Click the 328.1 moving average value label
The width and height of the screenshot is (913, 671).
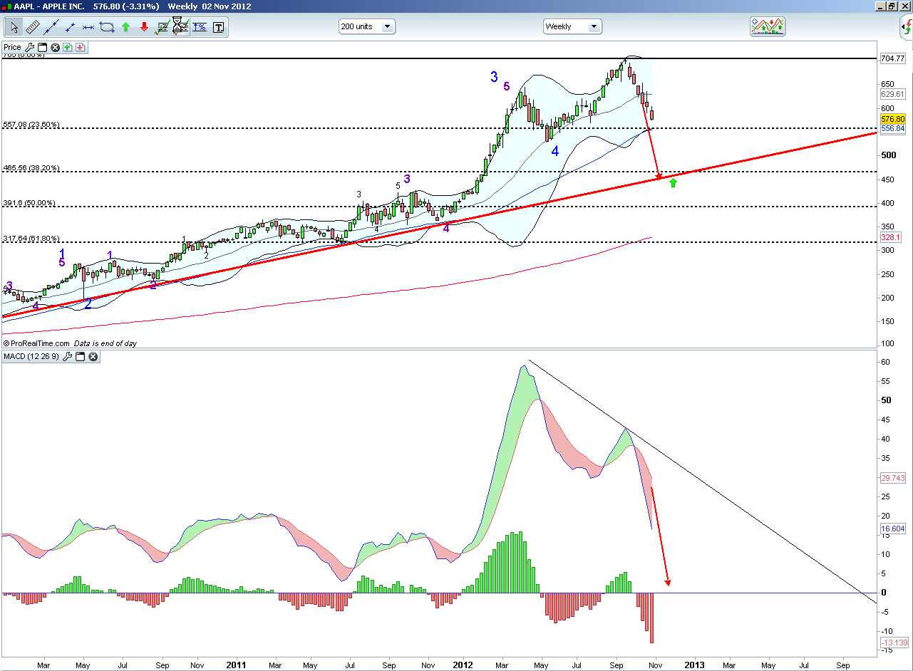coord(891,238)
